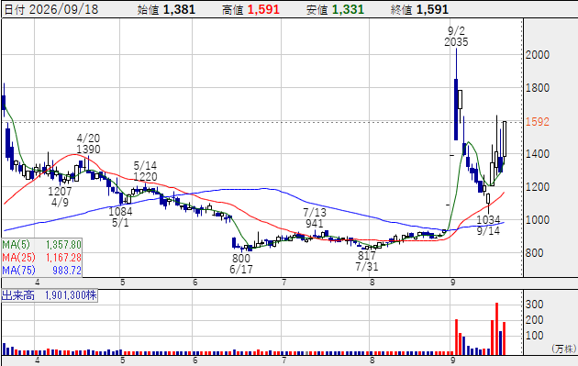Click the 300 volume axis label
Viewport: 578px width, 366px height.
point(535,305)
